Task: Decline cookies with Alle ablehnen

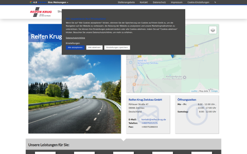Action: 94,48
